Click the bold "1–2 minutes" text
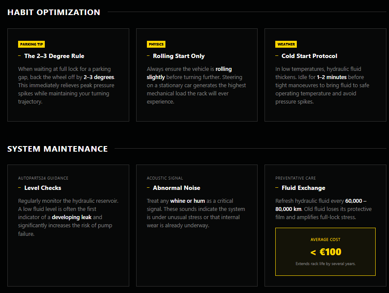The height and width of the screenshot is (293, 389). [332, 77]
